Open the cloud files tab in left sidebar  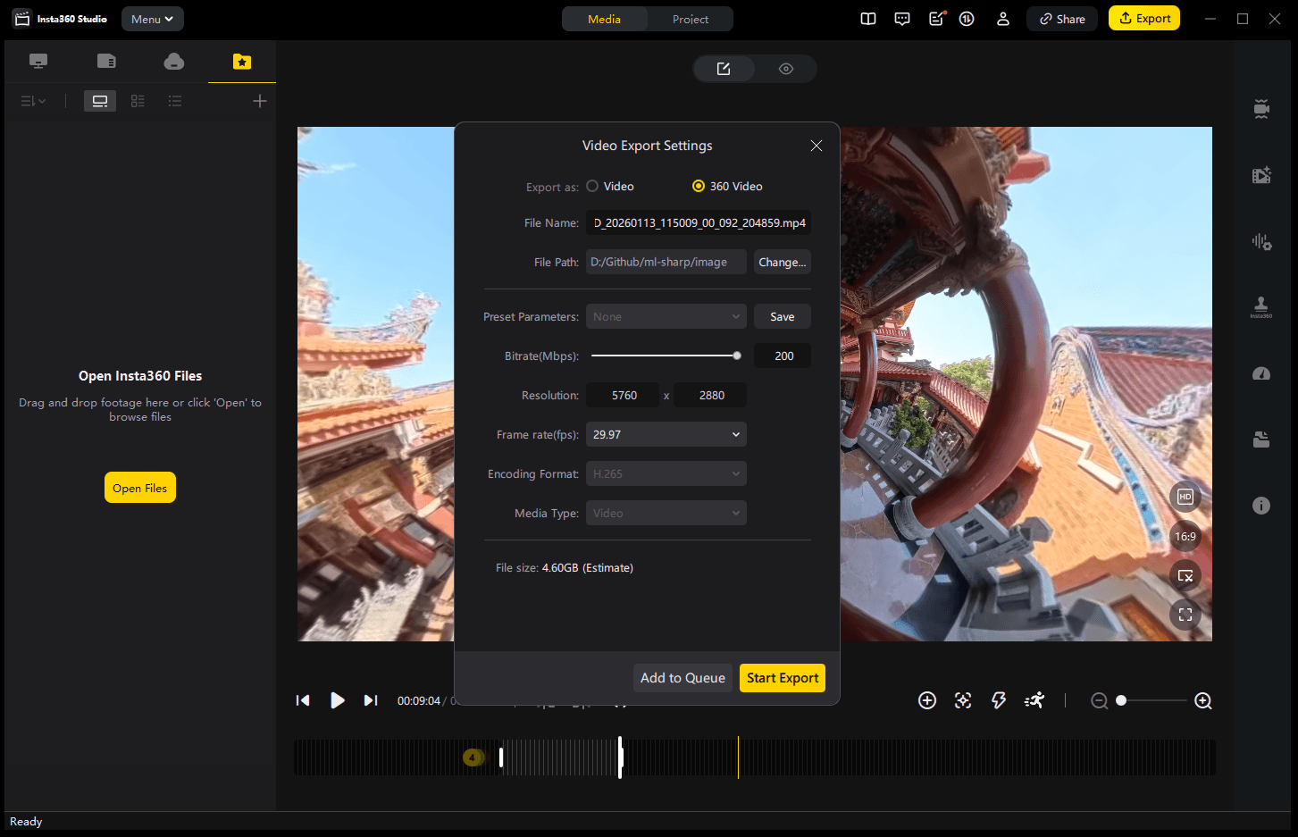point(173,61)
